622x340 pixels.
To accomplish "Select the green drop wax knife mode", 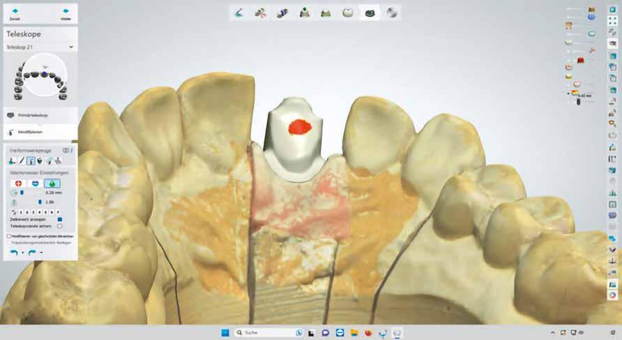I will click(52, 183).
